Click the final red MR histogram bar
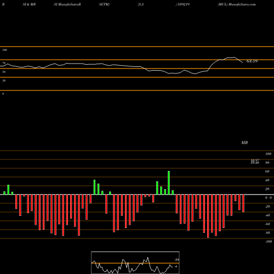The width and height of the screenshot is (274, 274). coord(243,203)
